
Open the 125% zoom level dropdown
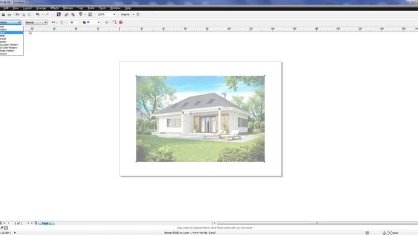coord(114,14)
